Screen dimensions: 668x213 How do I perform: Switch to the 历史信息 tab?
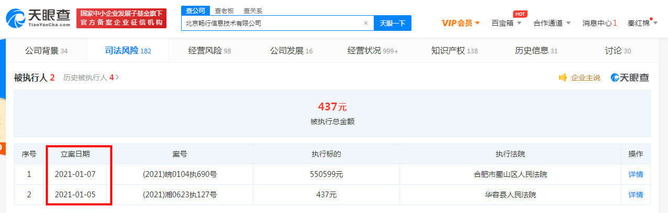(x=536, y=51)
